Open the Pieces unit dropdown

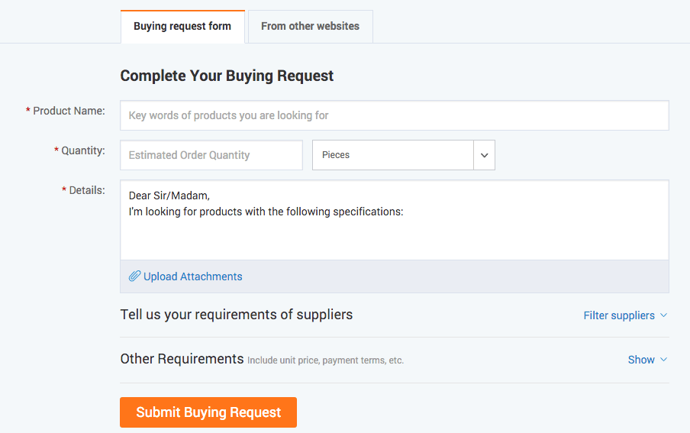(404, 155)
